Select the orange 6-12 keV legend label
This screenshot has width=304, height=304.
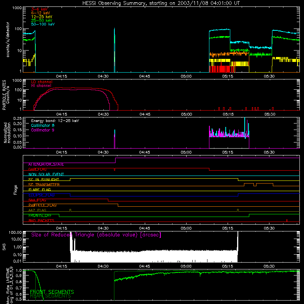(41, 13)
